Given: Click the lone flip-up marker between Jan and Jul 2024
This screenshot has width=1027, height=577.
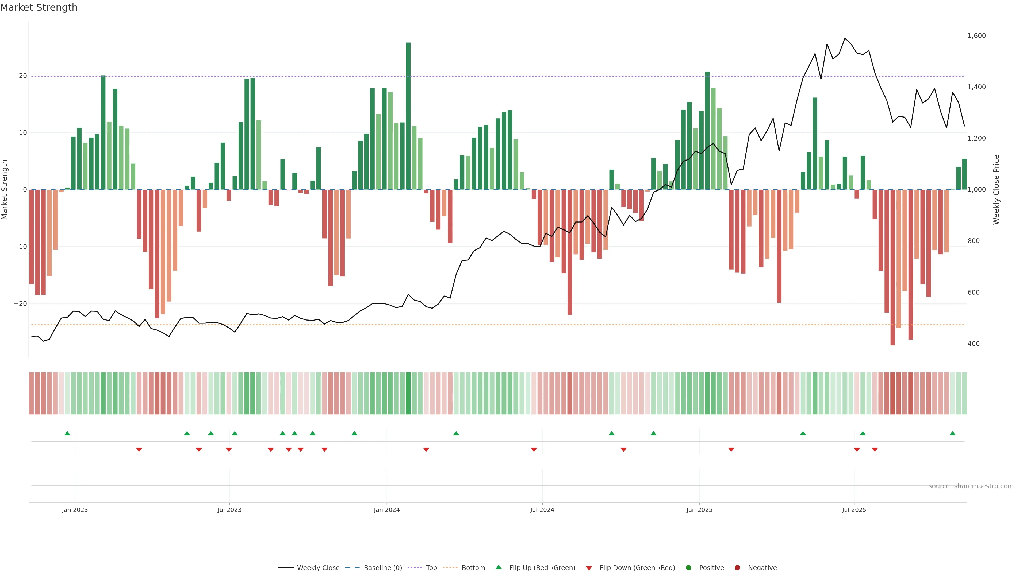Looking at the screenshot, I should click(x=456, y=433).
